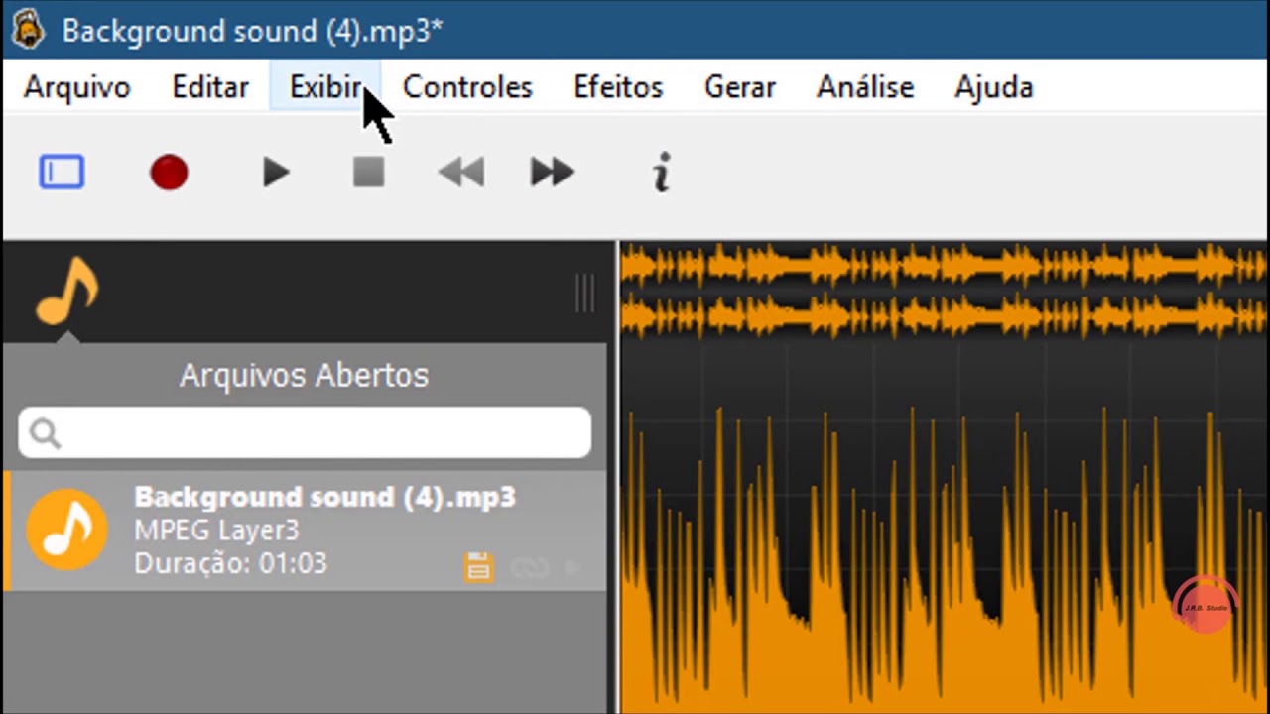Open the Controles menu
This screenshot has height=714, width=1270.
pyautogui.click(x=467, y=87)
